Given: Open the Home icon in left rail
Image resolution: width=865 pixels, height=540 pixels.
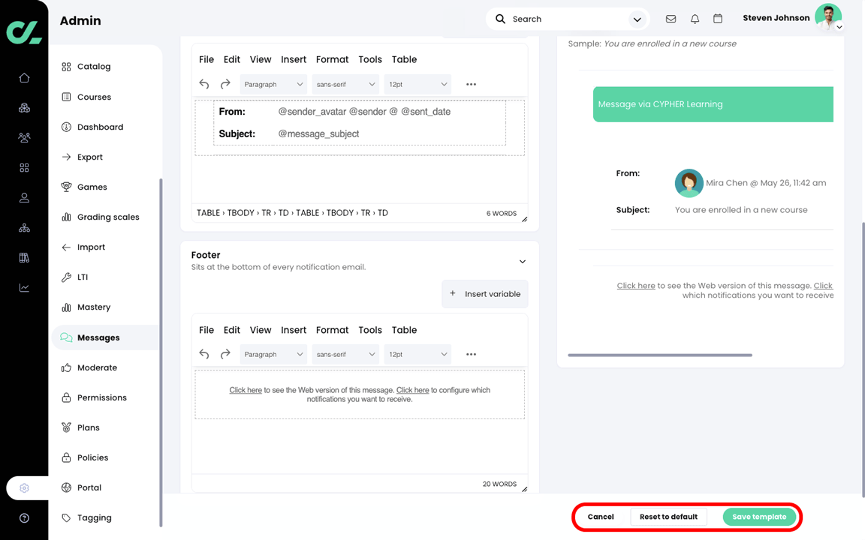Looking at the screenshot, I should 24,78.
